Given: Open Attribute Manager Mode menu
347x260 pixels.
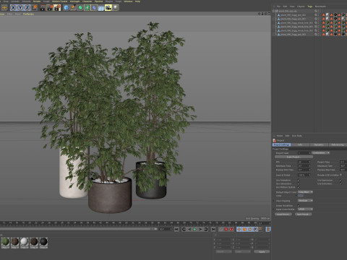Looking at the screenshot, I should 280,136.
